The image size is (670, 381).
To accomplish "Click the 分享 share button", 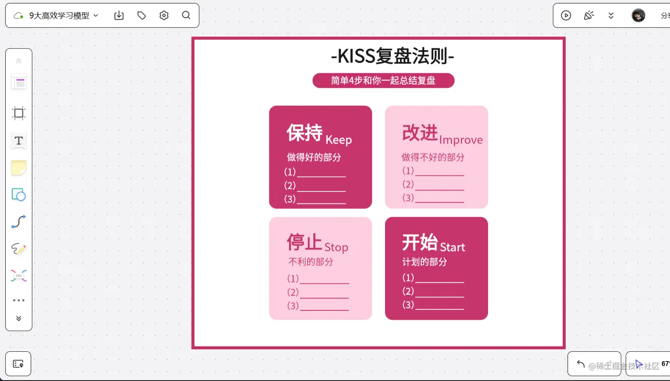I will pos(665,15).
